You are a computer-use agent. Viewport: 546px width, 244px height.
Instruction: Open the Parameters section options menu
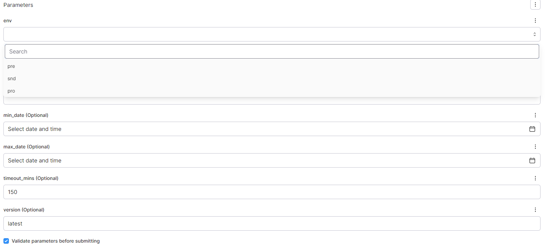pyautogui.click(x=535, y=5)
